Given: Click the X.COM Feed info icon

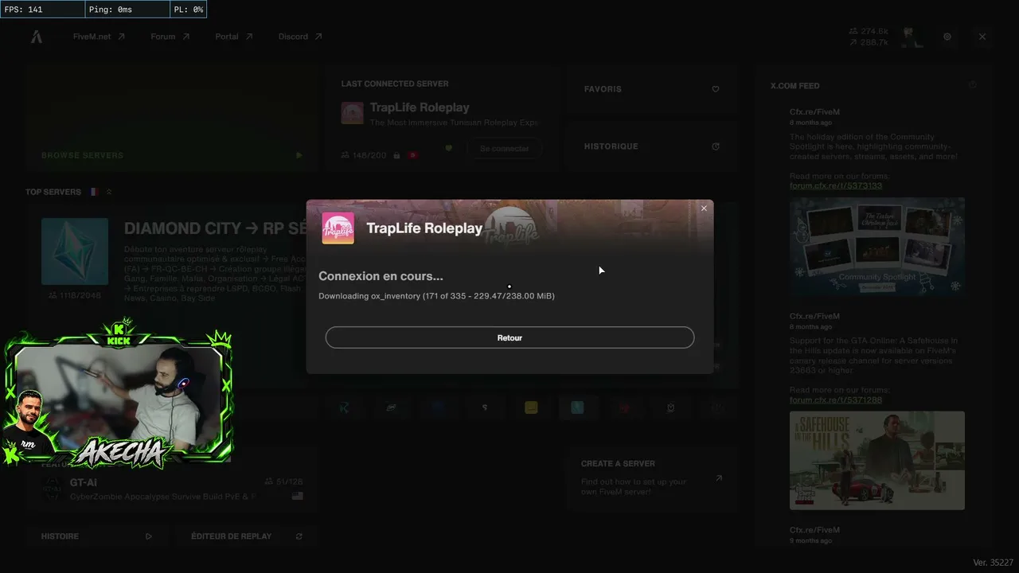Looking at the screenshot, I should [973, 85].
